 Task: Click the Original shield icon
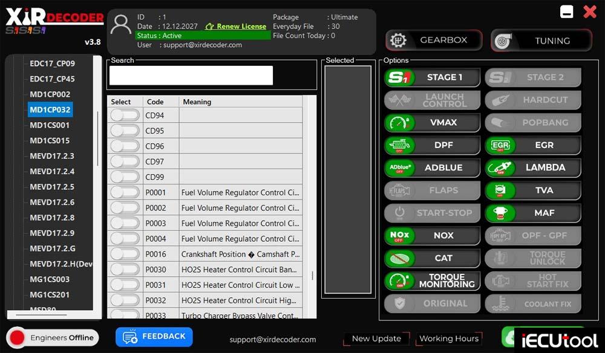[399, 303]
